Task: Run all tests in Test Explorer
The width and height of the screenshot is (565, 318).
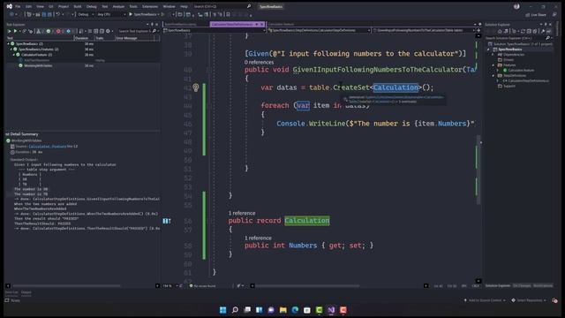Action: tap(9, 32)
